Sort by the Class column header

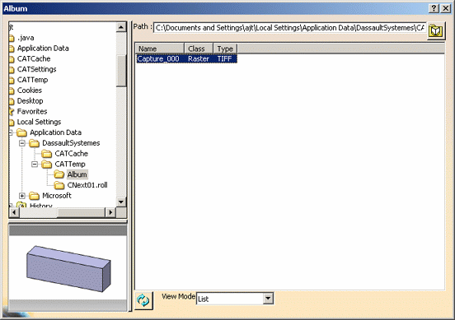pos(199,49)
